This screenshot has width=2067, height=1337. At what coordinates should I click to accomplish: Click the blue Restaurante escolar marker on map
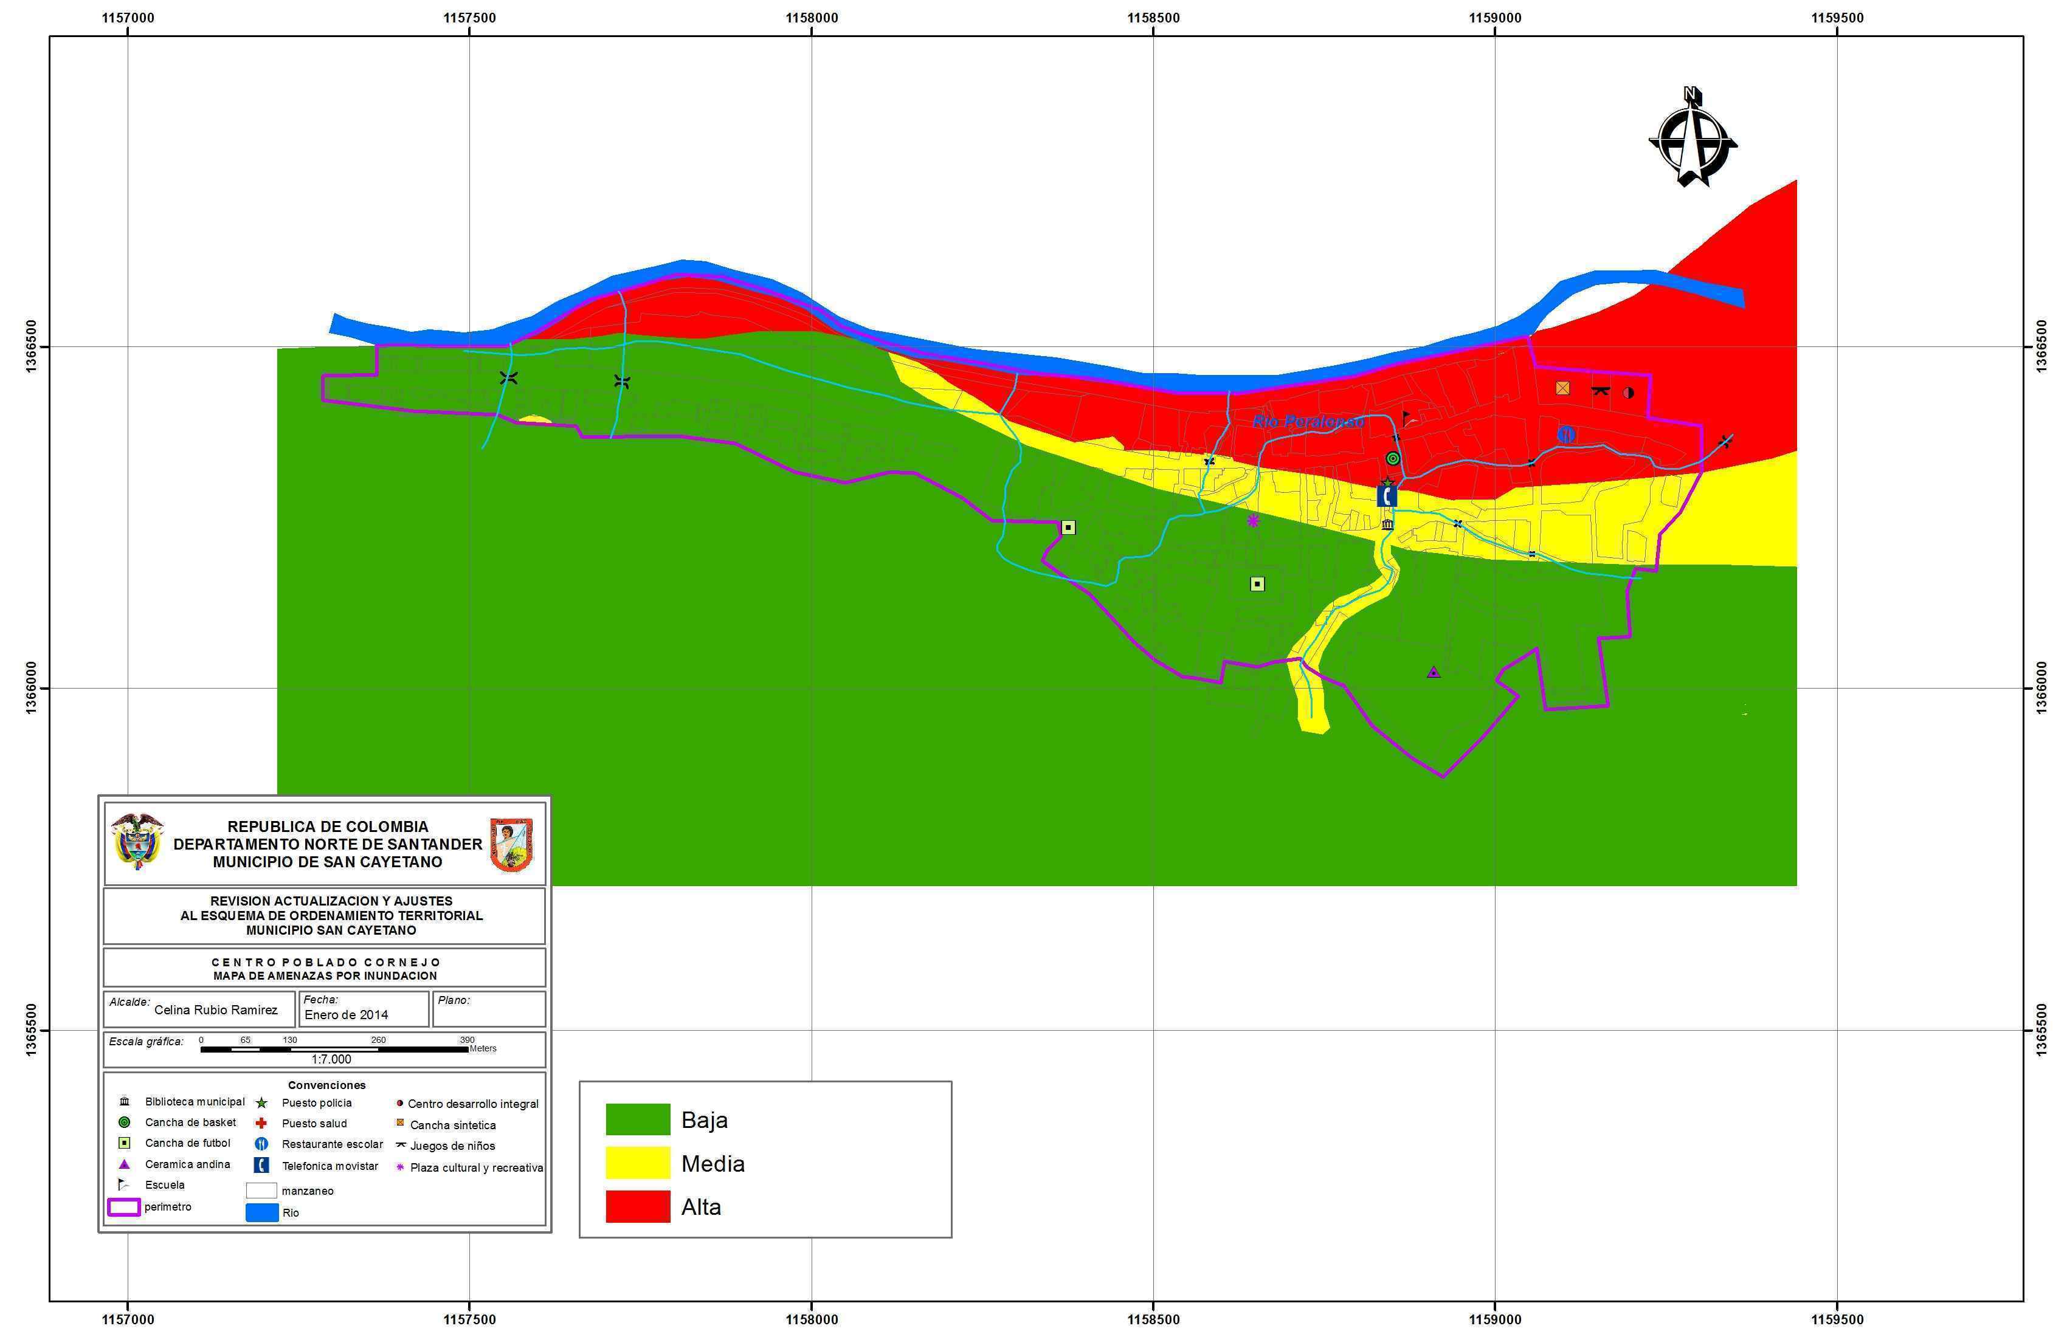pos(1566,434)
